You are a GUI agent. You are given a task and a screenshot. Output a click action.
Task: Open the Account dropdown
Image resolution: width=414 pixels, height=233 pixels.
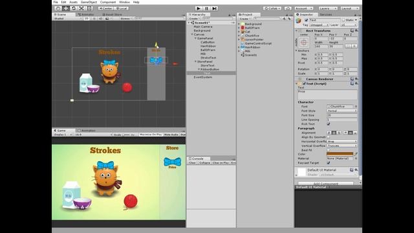[303, 8]
